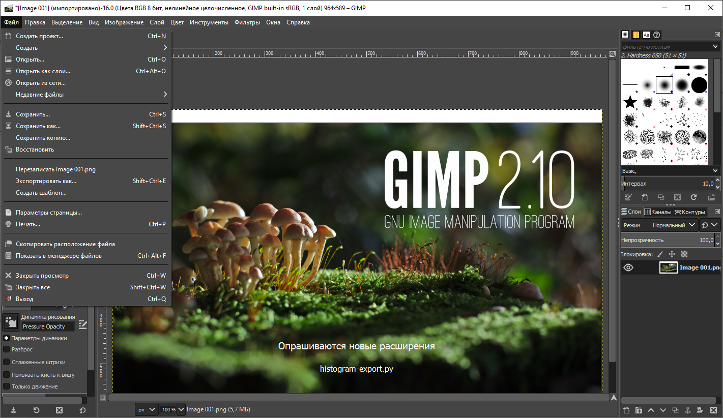The width and height of the screenshot is (723, 418).
Task: Hide the Image 001.png layer
Action: coord(628,267)
